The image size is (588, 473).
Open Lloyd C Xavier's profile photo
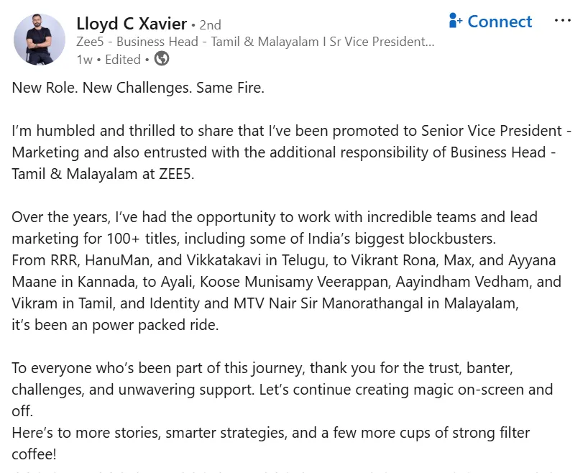40,40
